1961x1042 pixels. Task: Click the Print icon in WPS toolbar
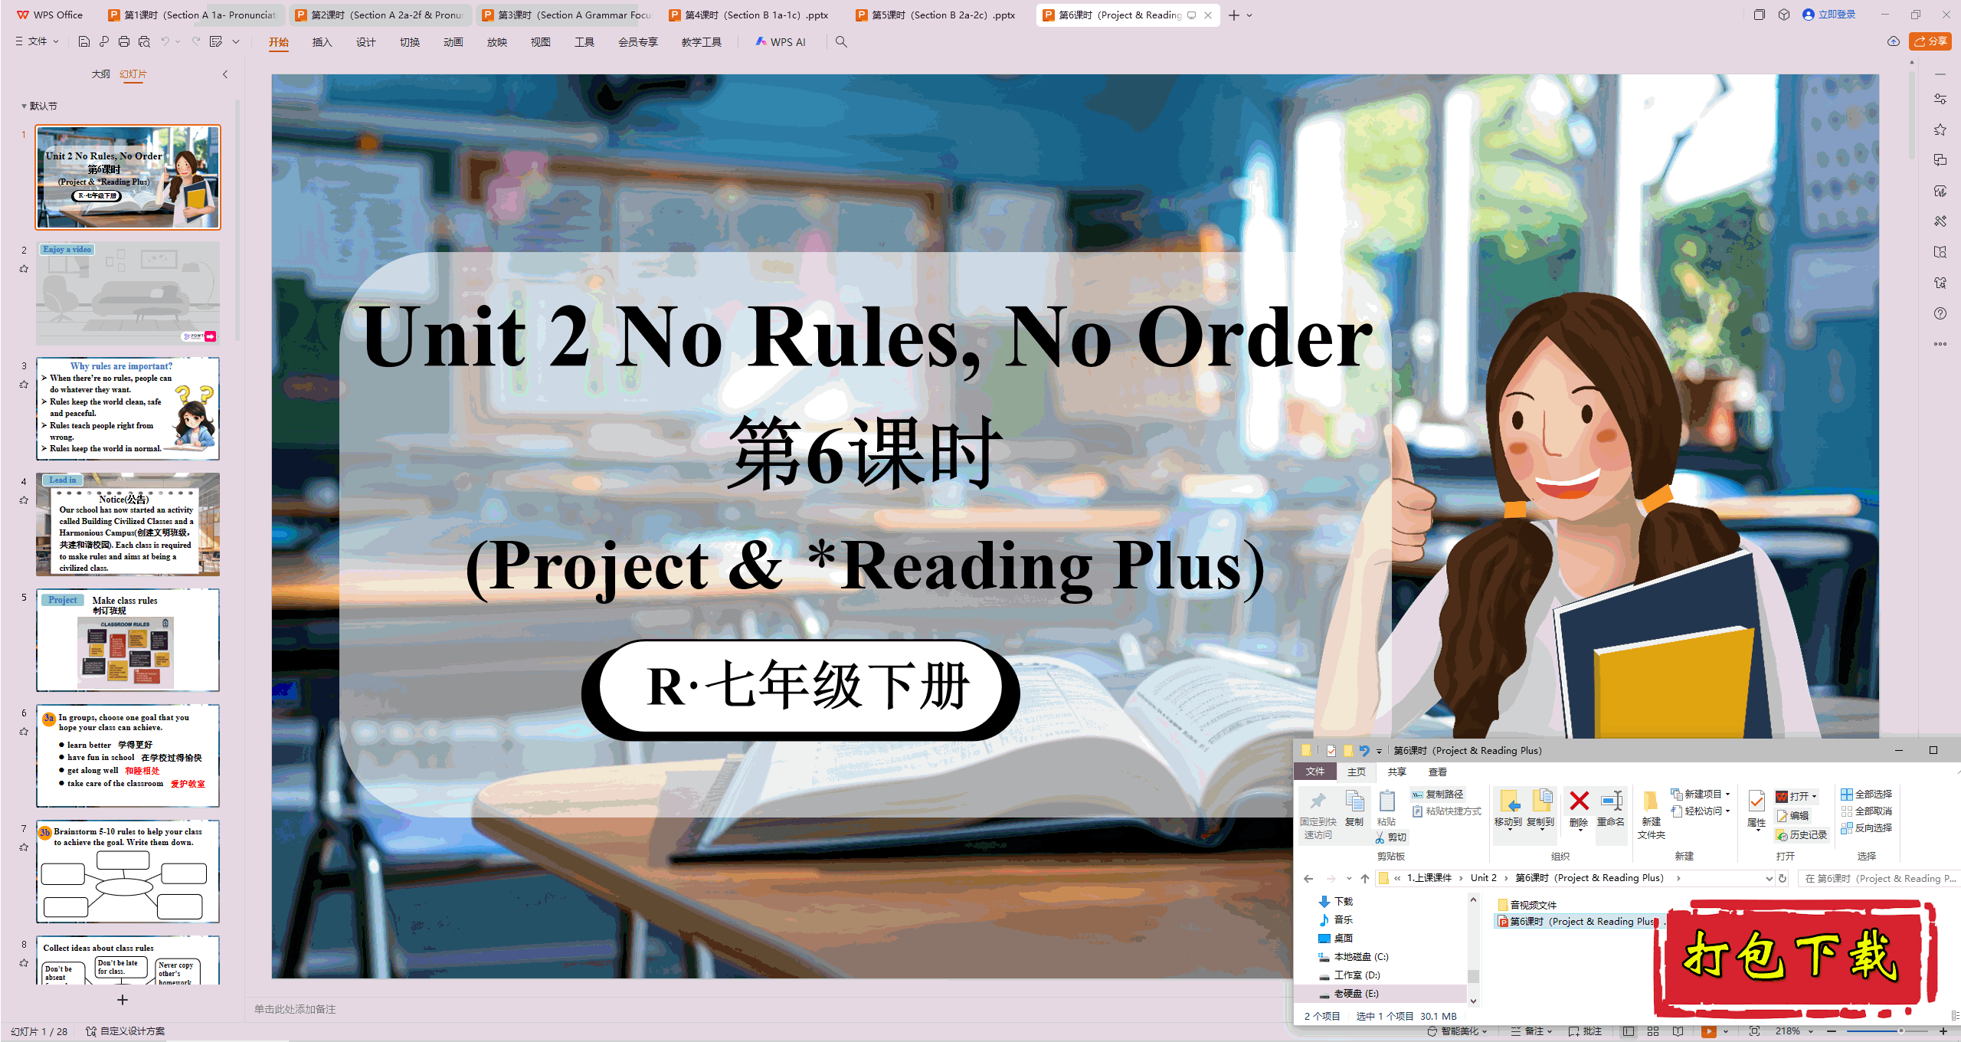pyautogui.click(x=124, y=41)
